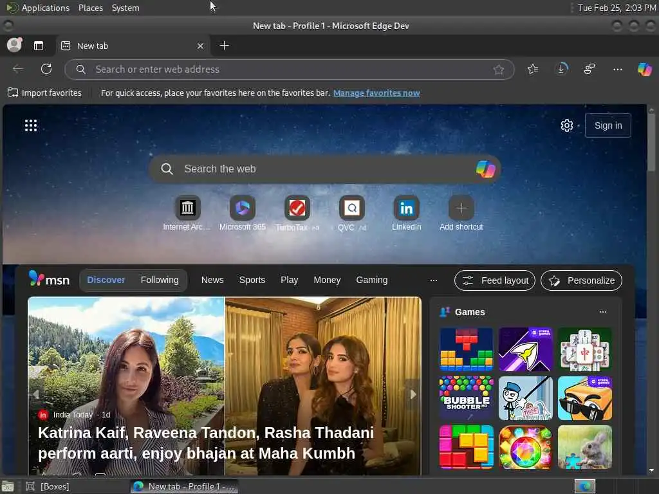The image size is (659, 494).
Task: Open the System menu
Action: (x=125, y=8)
